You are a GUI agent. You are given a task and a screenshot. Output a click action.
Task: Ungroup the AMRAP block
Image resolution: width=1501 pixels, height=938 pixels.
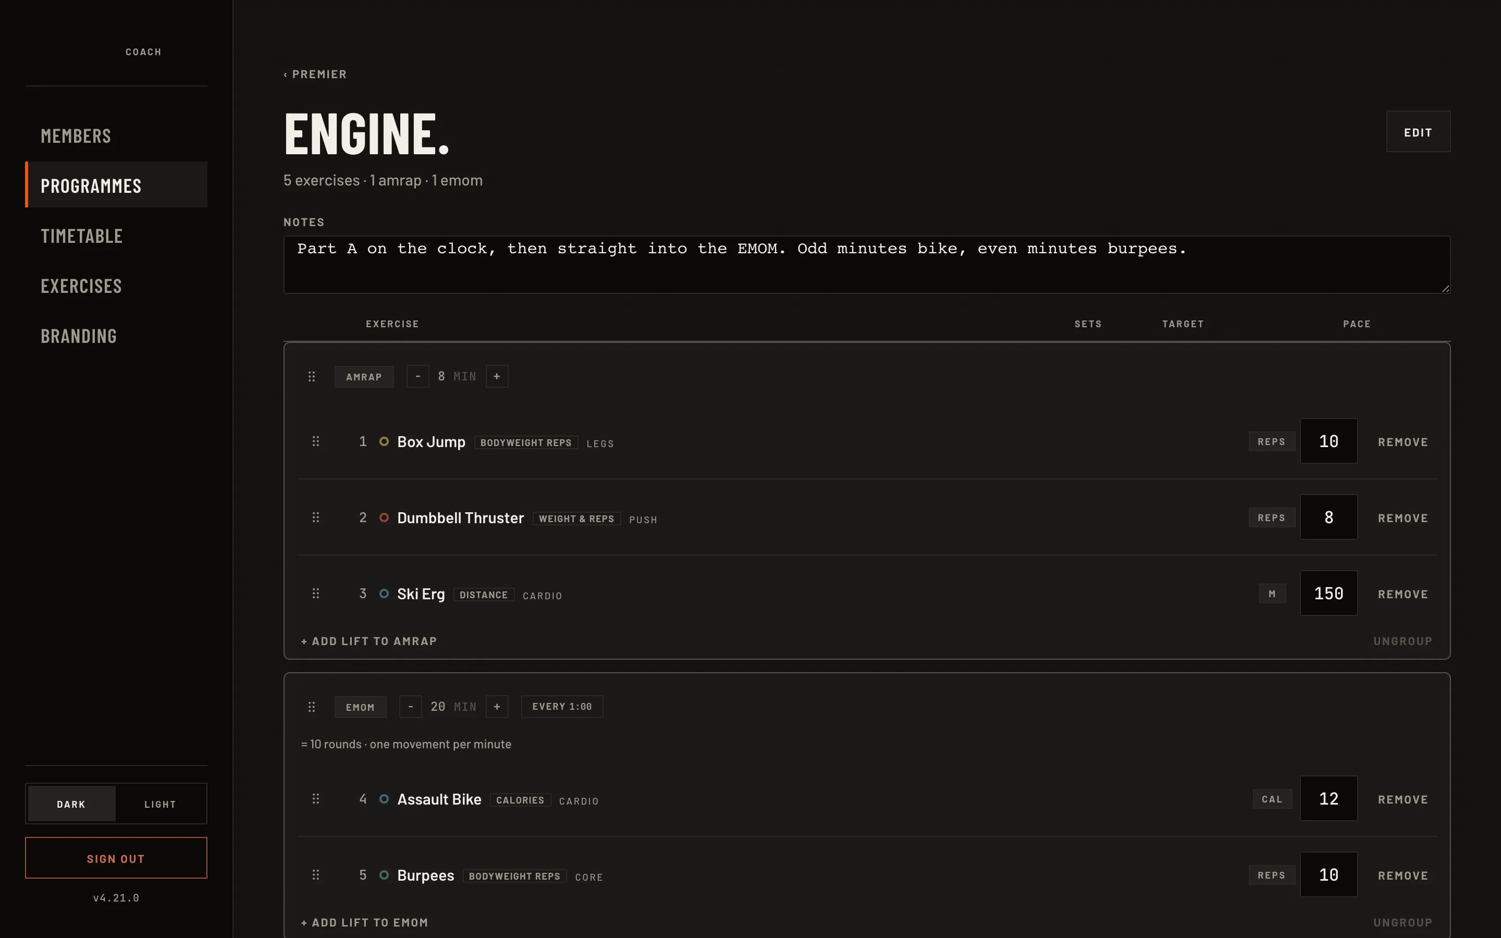1402,641
